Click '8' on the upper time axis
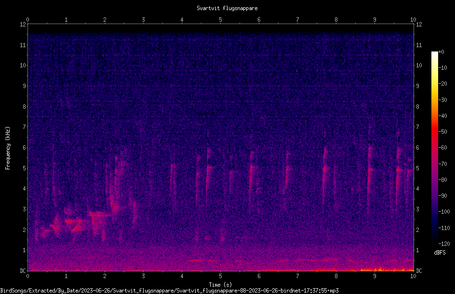 [336, 20]
